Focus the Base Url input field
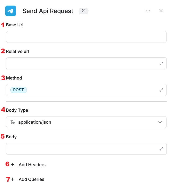 (86, 37)
